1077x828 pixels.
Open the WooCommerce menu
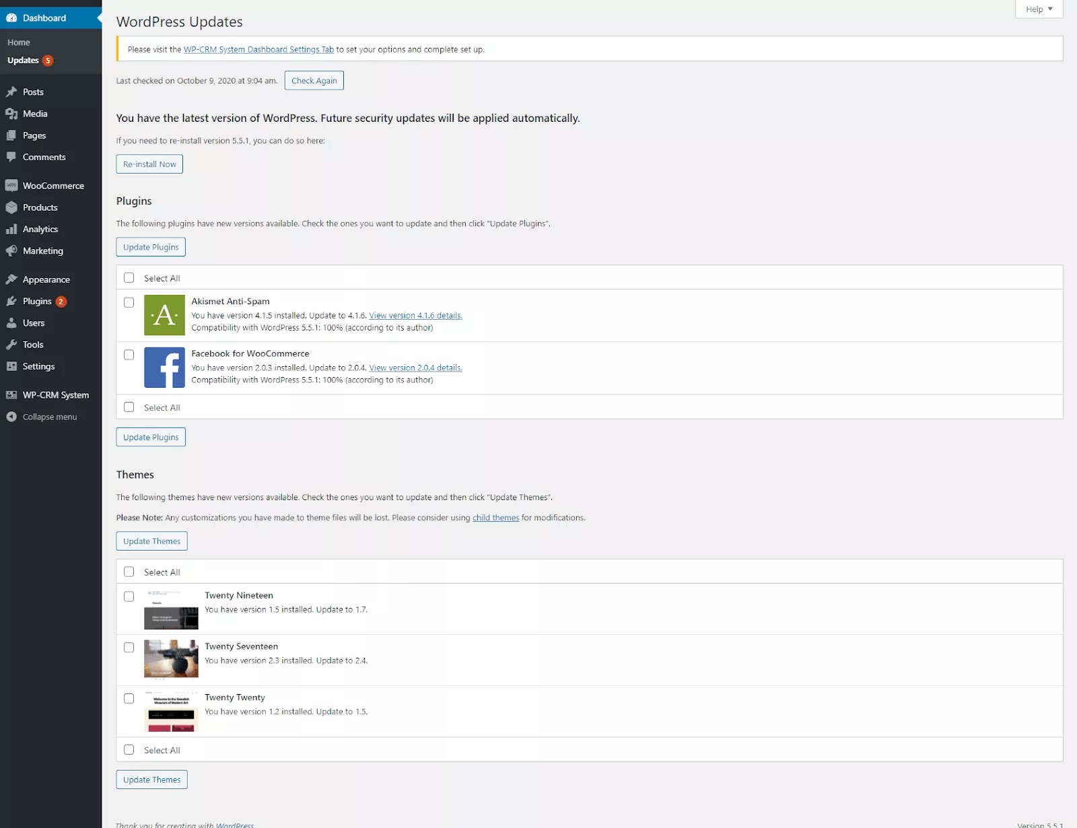pyautogui.click(x=50, y=186)
